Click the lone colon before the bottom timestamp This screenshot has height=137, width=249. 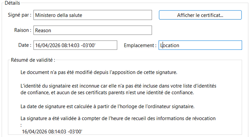click(21, 125)
